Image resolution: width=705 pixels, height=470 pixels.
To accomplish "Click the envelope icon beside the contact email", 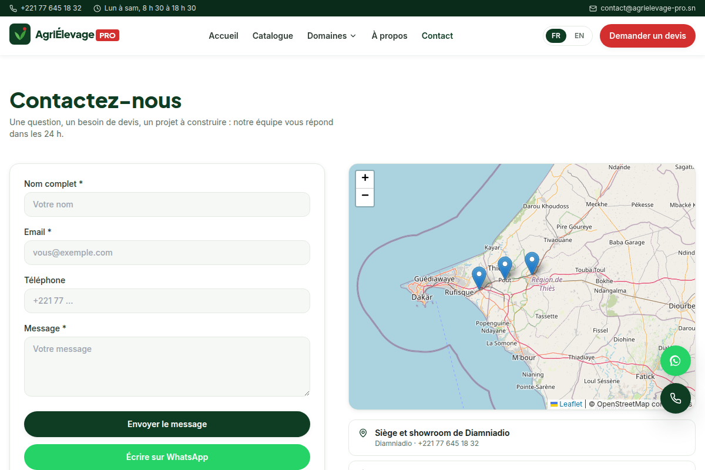I will (x=593, y=8).
